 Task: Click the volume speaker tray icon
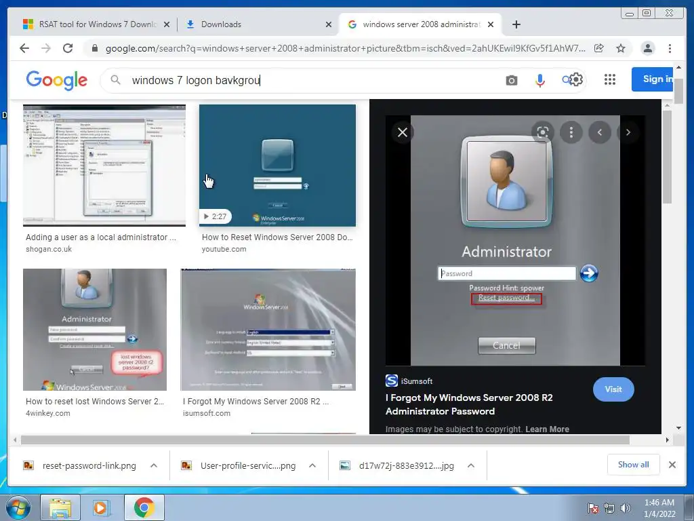click(x=625, y=508)
